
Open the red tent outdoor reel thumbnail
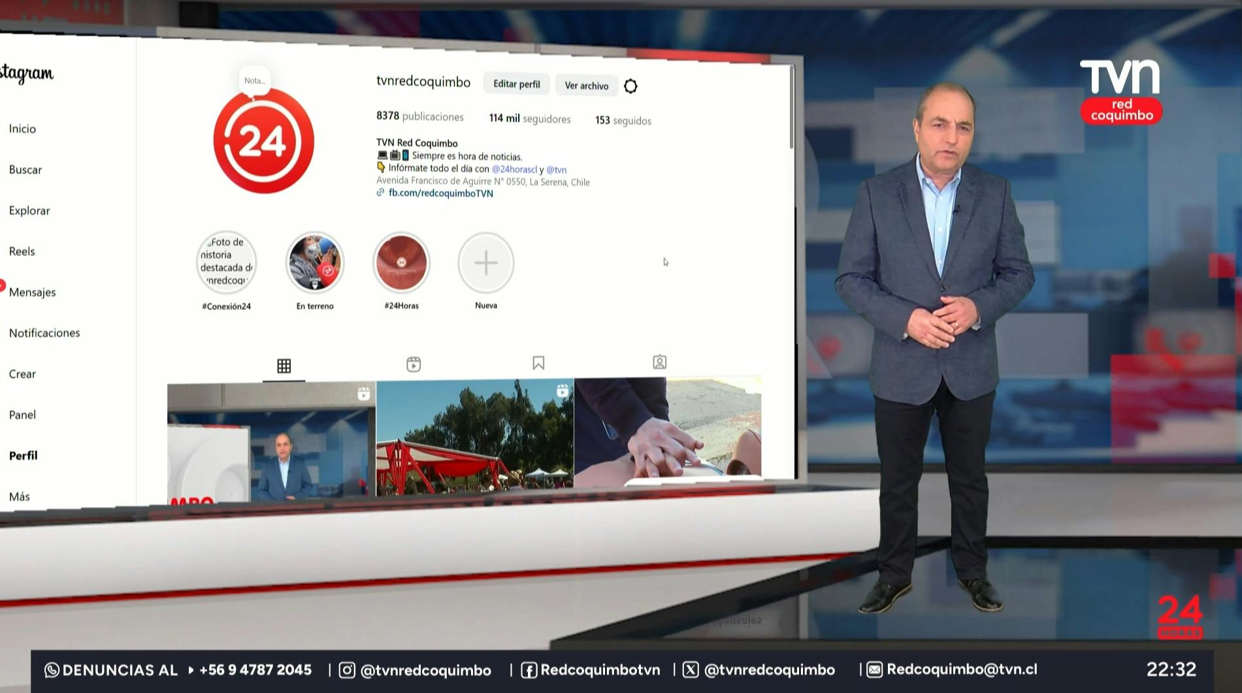[475, 437]
